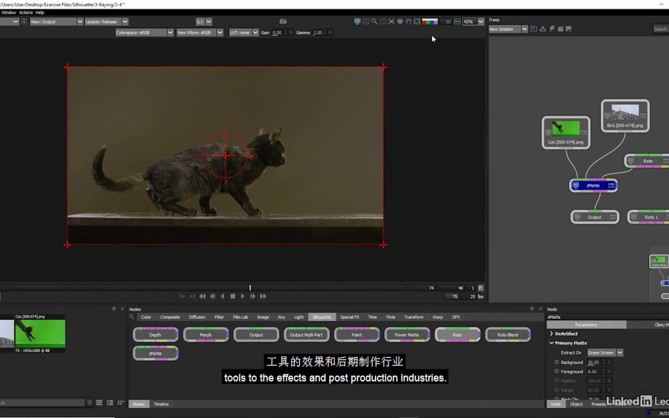Add a Morph node

click(206, 335)
